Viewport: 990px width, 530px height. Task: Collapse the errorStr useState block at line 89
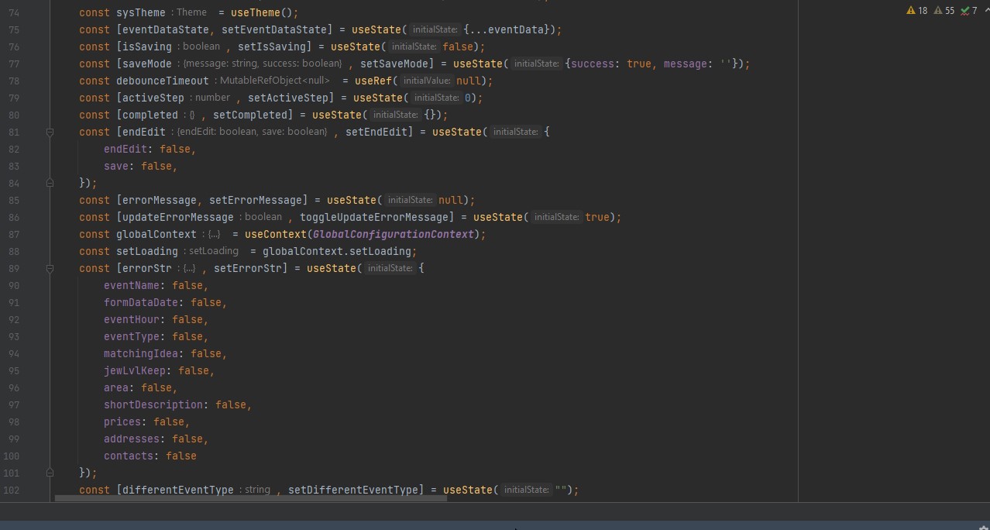50,268
